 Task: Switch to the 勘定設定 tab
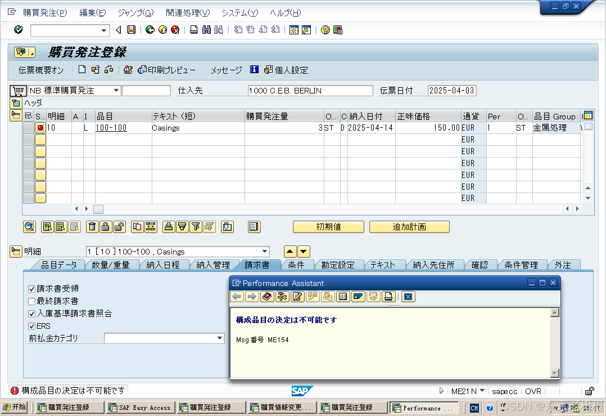(x=338, y=265)
